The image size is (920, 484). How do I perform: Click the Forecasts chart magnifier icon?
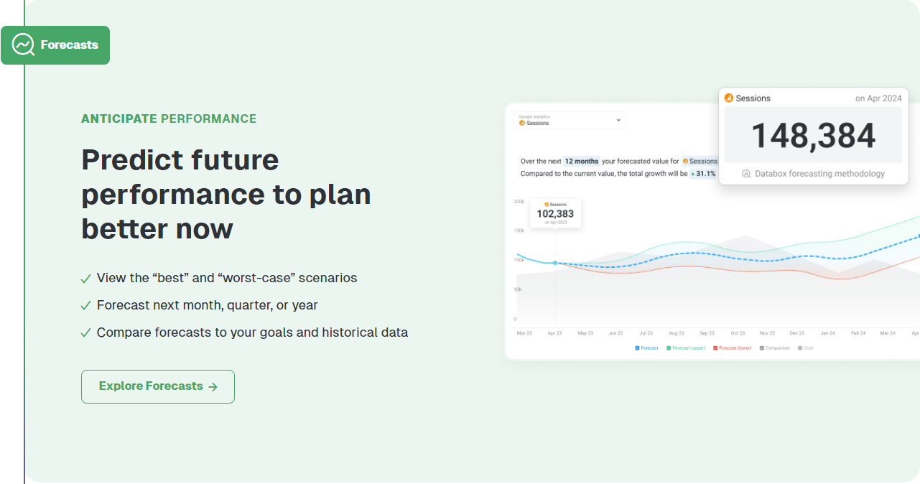[24, 45]
